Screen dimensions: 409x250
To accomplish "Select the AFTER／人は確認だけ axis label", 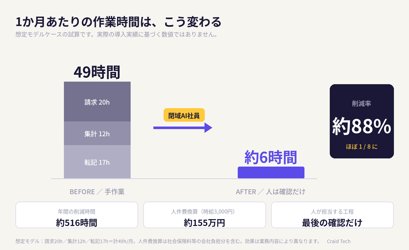I will point(271,192).
